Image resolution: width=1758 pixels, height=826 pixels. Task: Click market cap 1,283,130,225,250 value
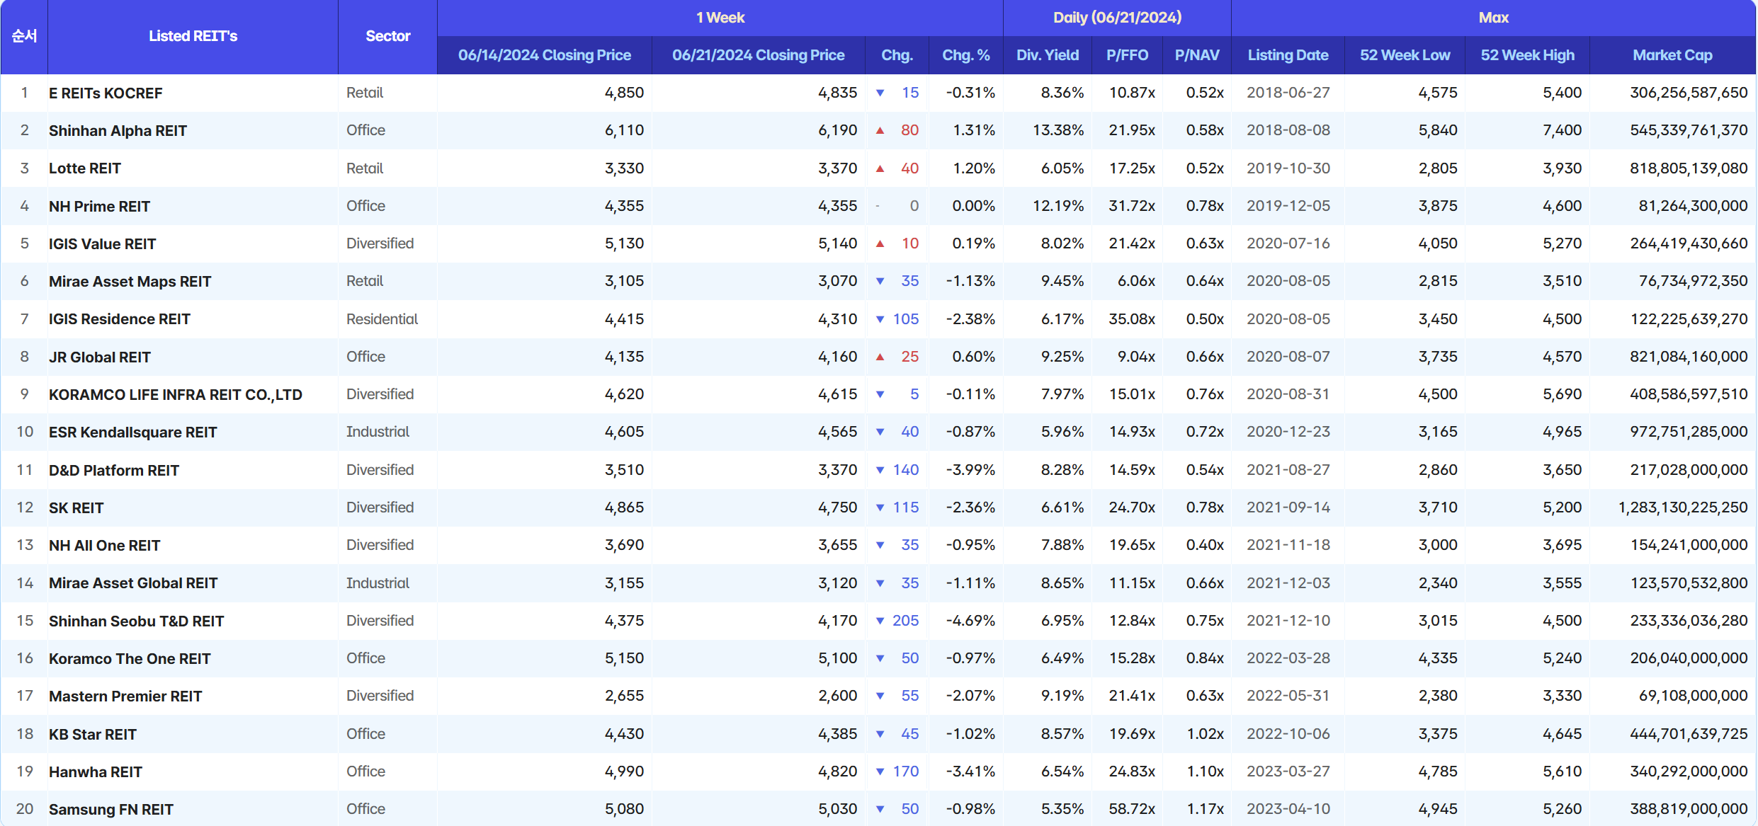(x=1683, y=507)
